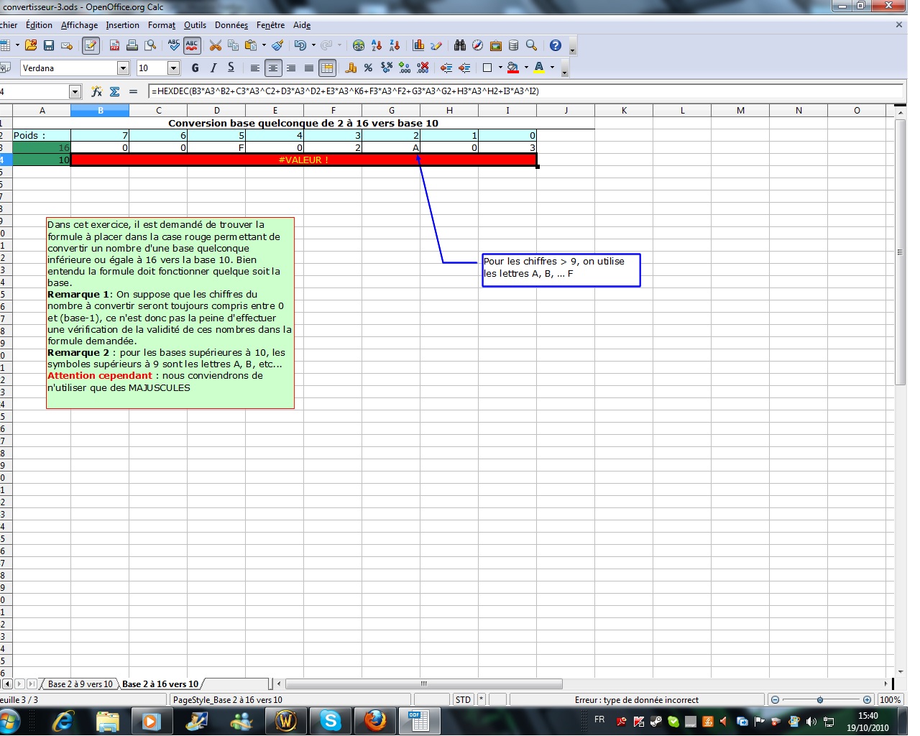Copy the selected cells

click(x=233, y=45)
